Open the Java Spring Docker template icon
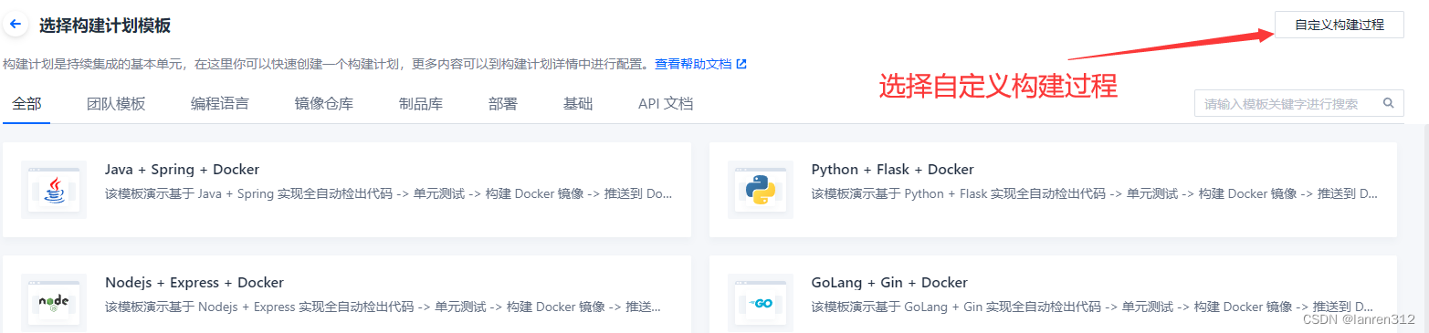This screenshot has height=333, width=1429. [x=54, y=189]
